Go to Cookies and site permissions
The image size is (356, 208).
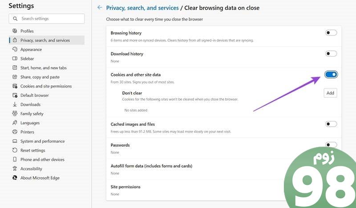[47, 86]
